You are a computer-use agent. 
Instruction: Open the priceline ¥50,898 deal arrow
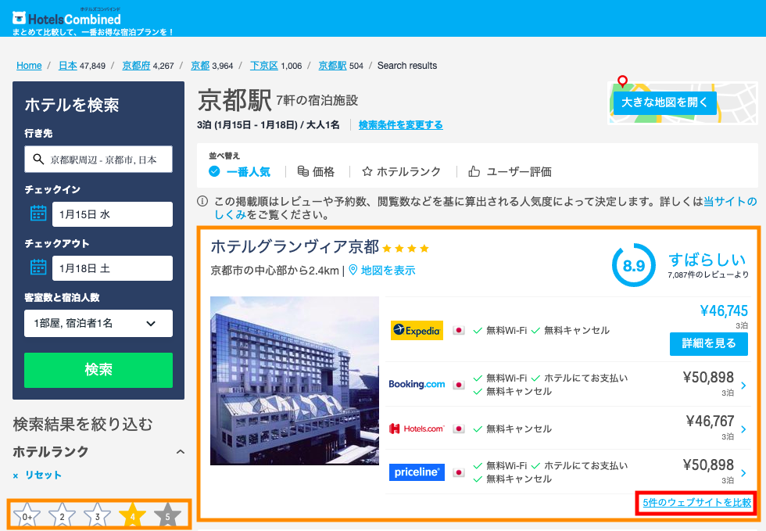[743, 473]
